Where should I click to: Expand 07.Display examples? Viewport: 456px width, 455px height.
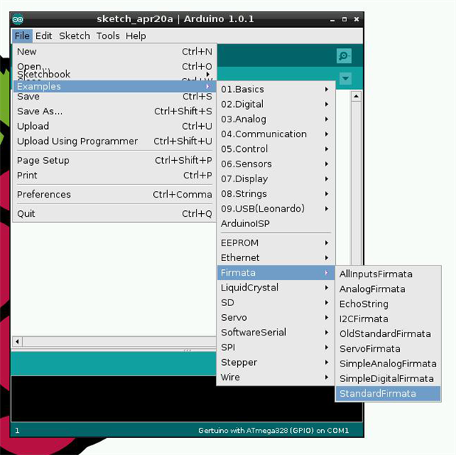[276, 178]
